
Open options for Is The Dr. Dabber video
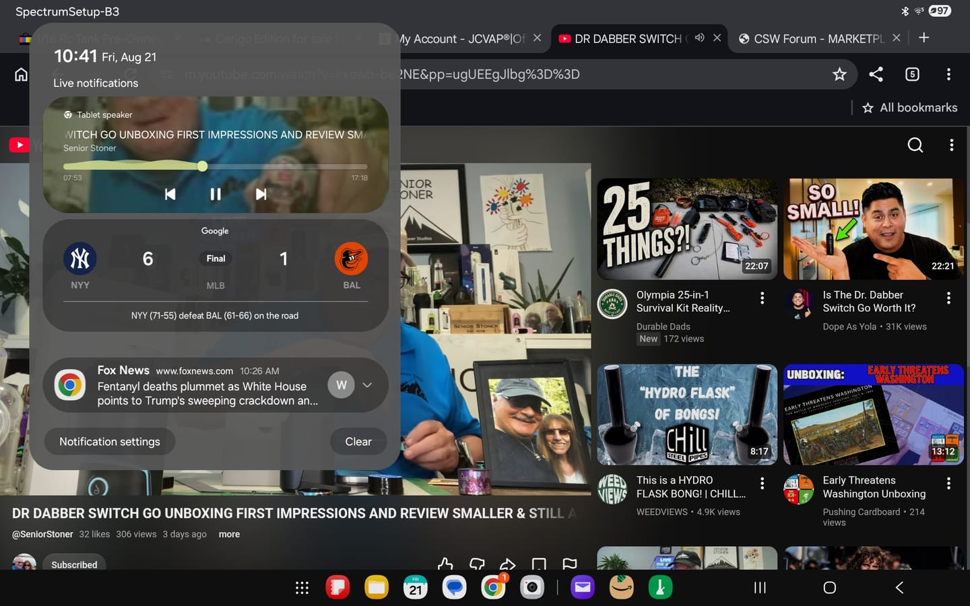(x=948, y=298)
